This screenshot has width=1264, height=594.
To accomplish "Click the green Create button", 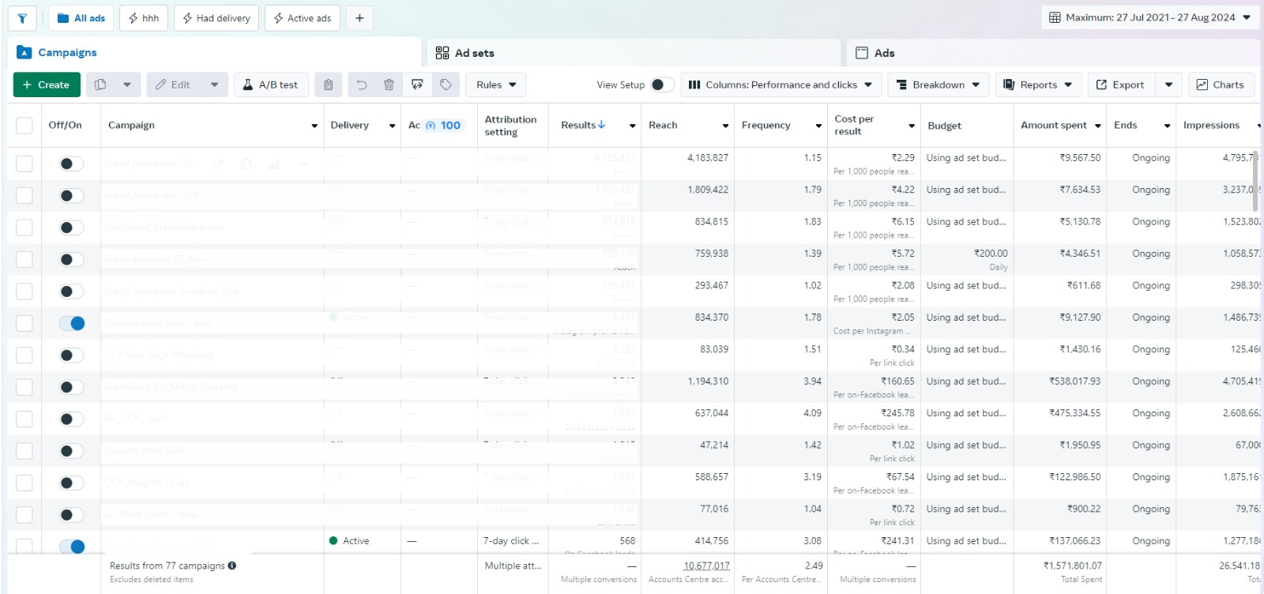I will tap(47, 85).
